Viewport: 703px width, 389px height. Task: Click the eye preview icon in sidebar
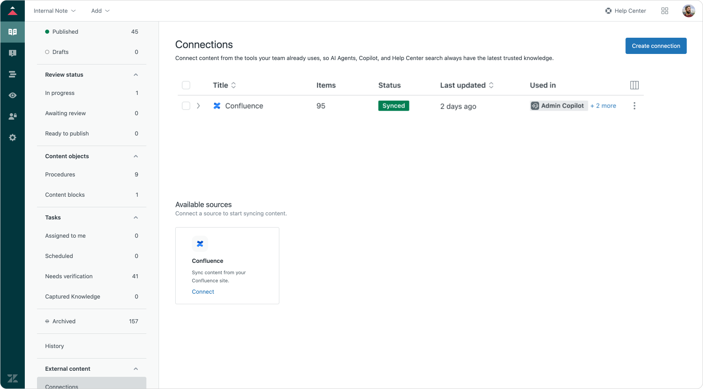(13, 95)
